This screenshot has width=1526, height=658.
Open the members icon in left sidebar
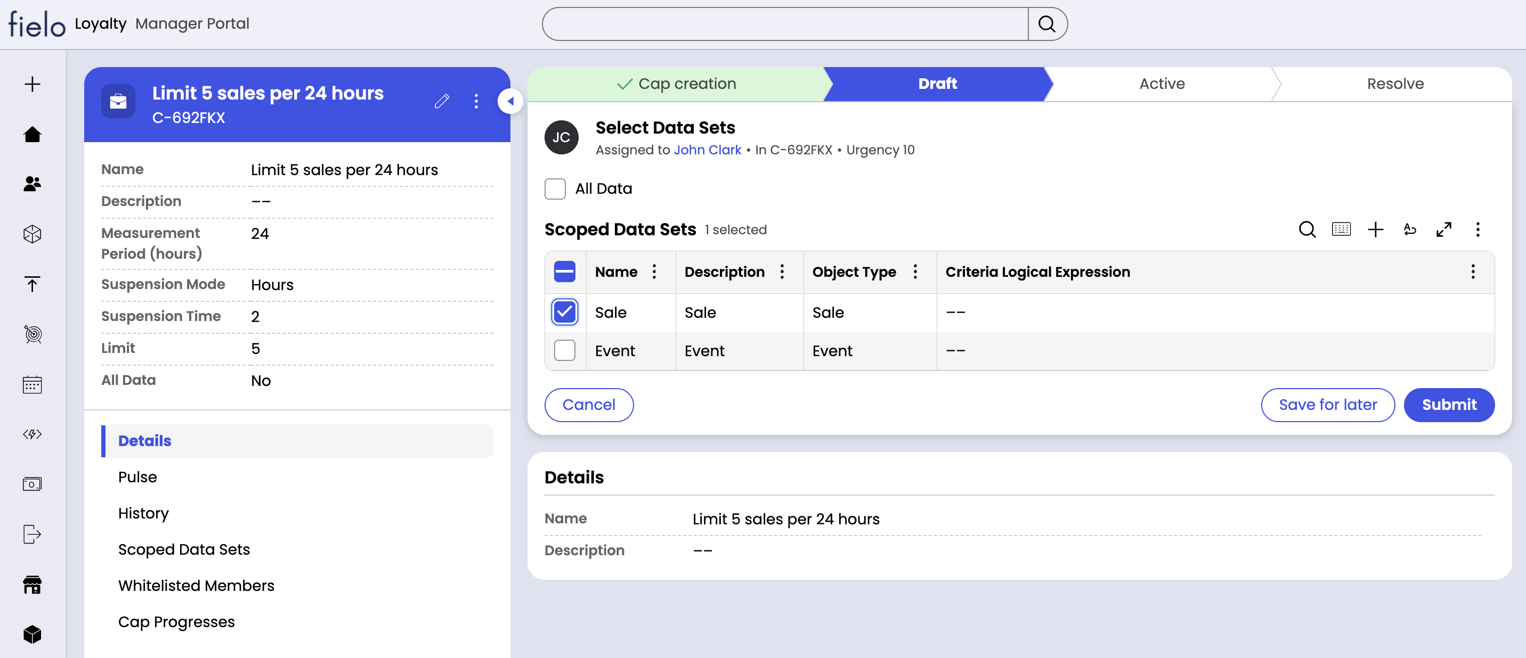pyautogui.click(x=33, y=184)
